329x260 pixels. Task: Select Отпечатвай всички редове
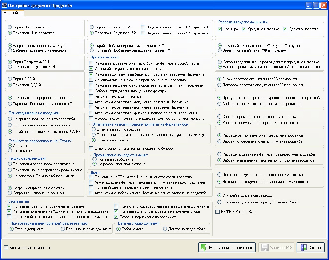(93, 129)
